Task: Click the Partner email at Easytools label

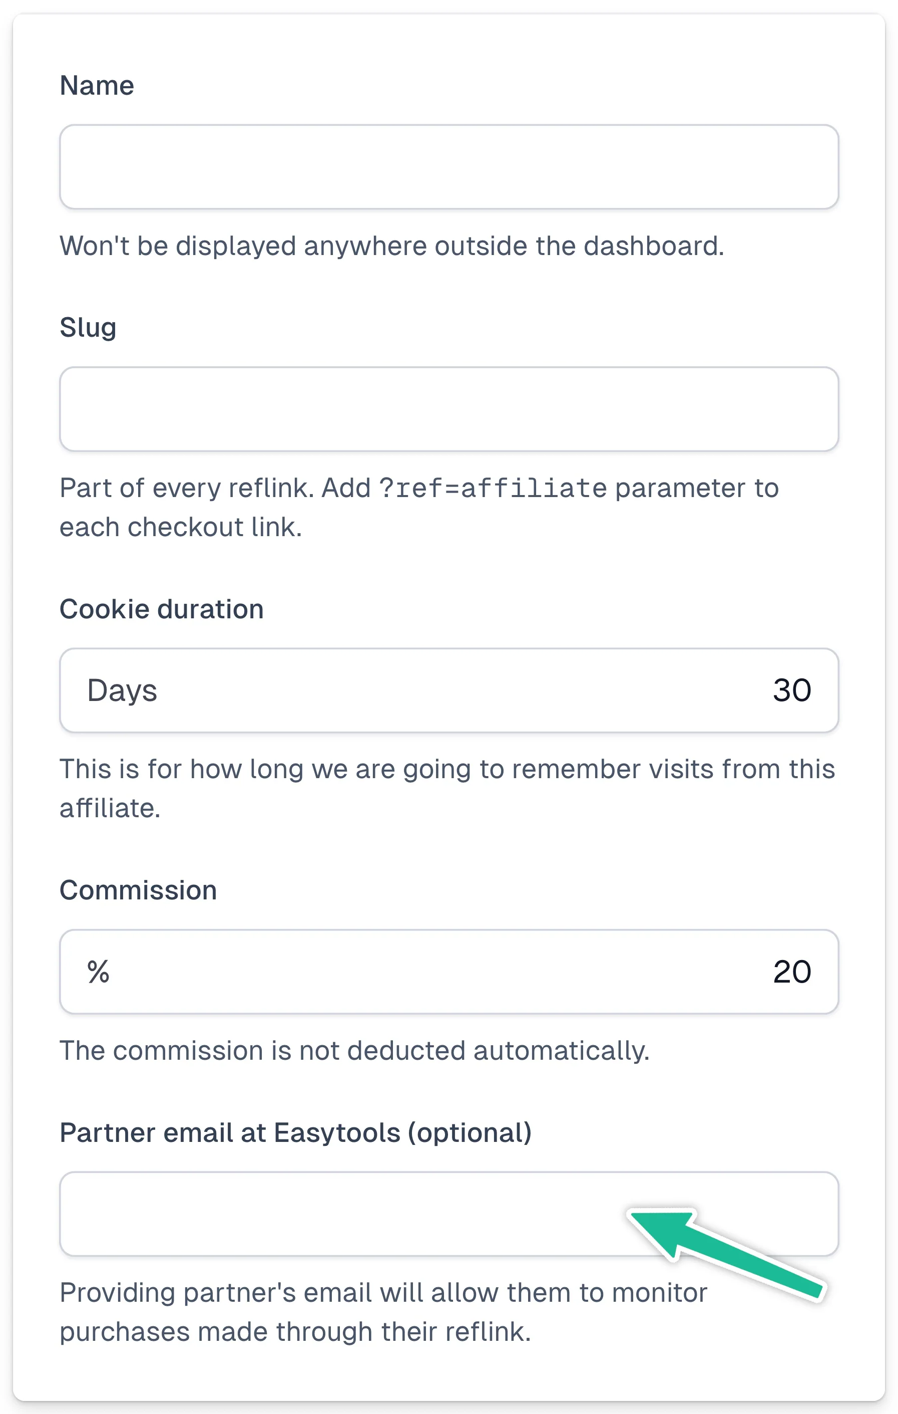Action: [296, 1133]
